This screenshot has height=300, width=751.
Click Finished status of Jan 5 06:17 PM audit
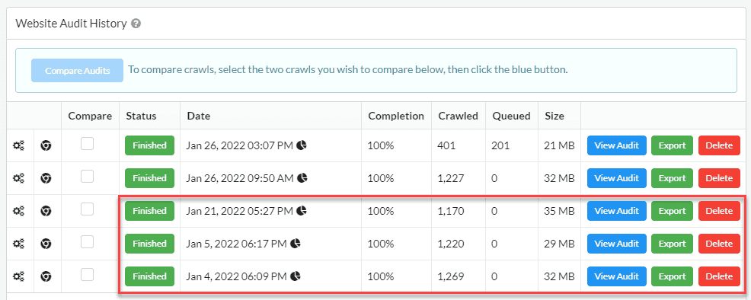[149, 244]
